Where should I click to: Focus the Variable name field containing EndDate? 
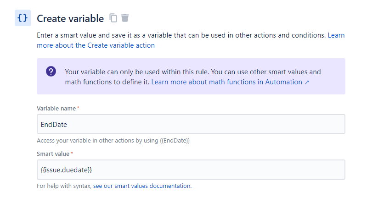[191, 124]
